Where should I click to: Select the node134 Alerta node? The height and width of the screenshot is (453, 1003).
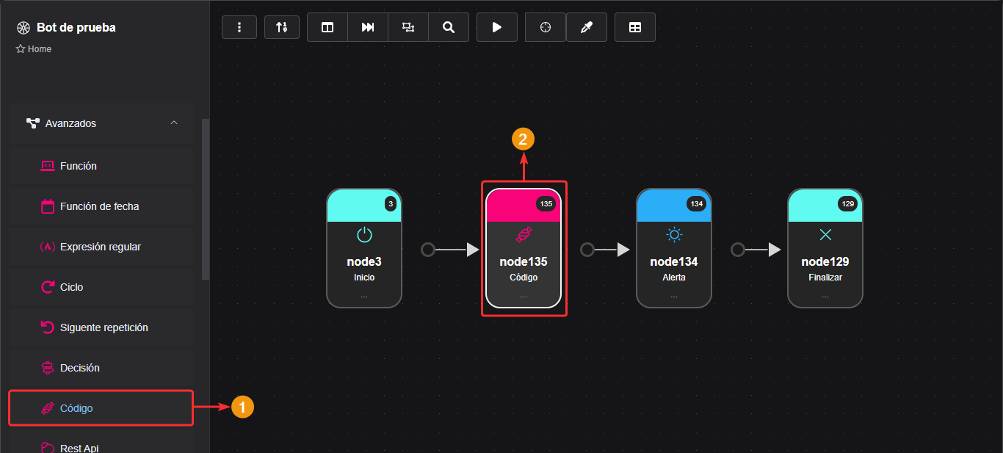click(674, 248)
